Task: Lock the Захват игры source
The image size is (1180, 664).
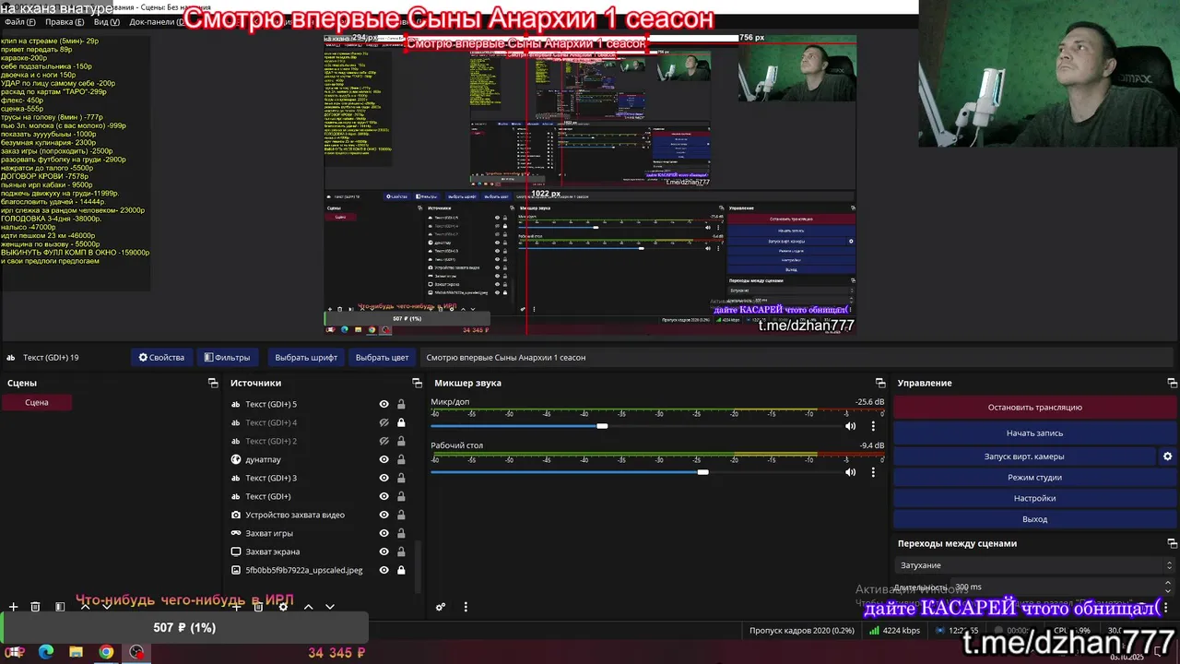Action: [401, 533]
